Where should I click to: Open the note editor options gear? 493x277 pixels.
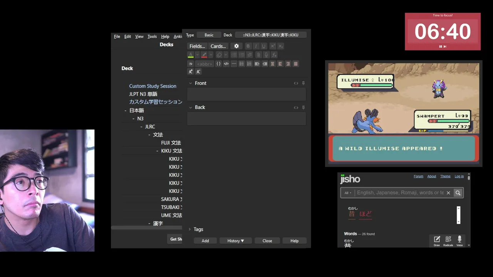coord(236,46)
